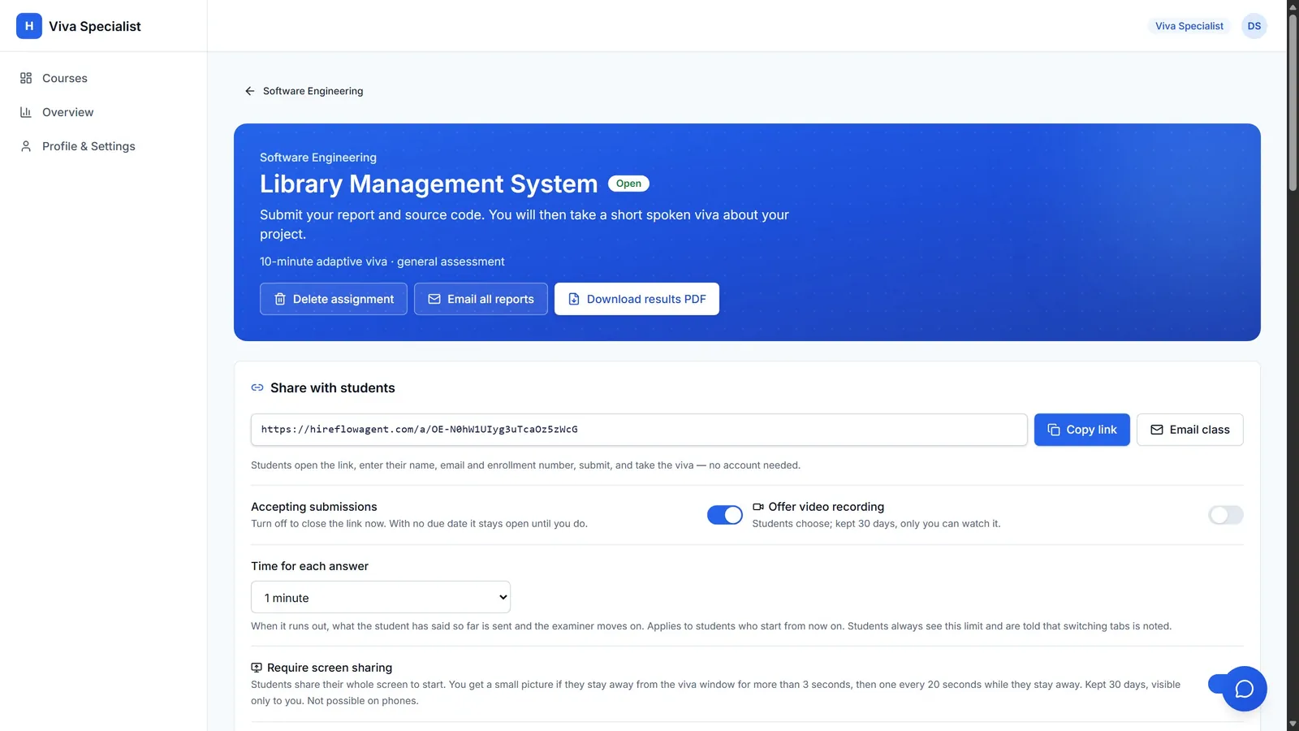
Task: Click the Delete assignment button
Action: pos(334,299)
